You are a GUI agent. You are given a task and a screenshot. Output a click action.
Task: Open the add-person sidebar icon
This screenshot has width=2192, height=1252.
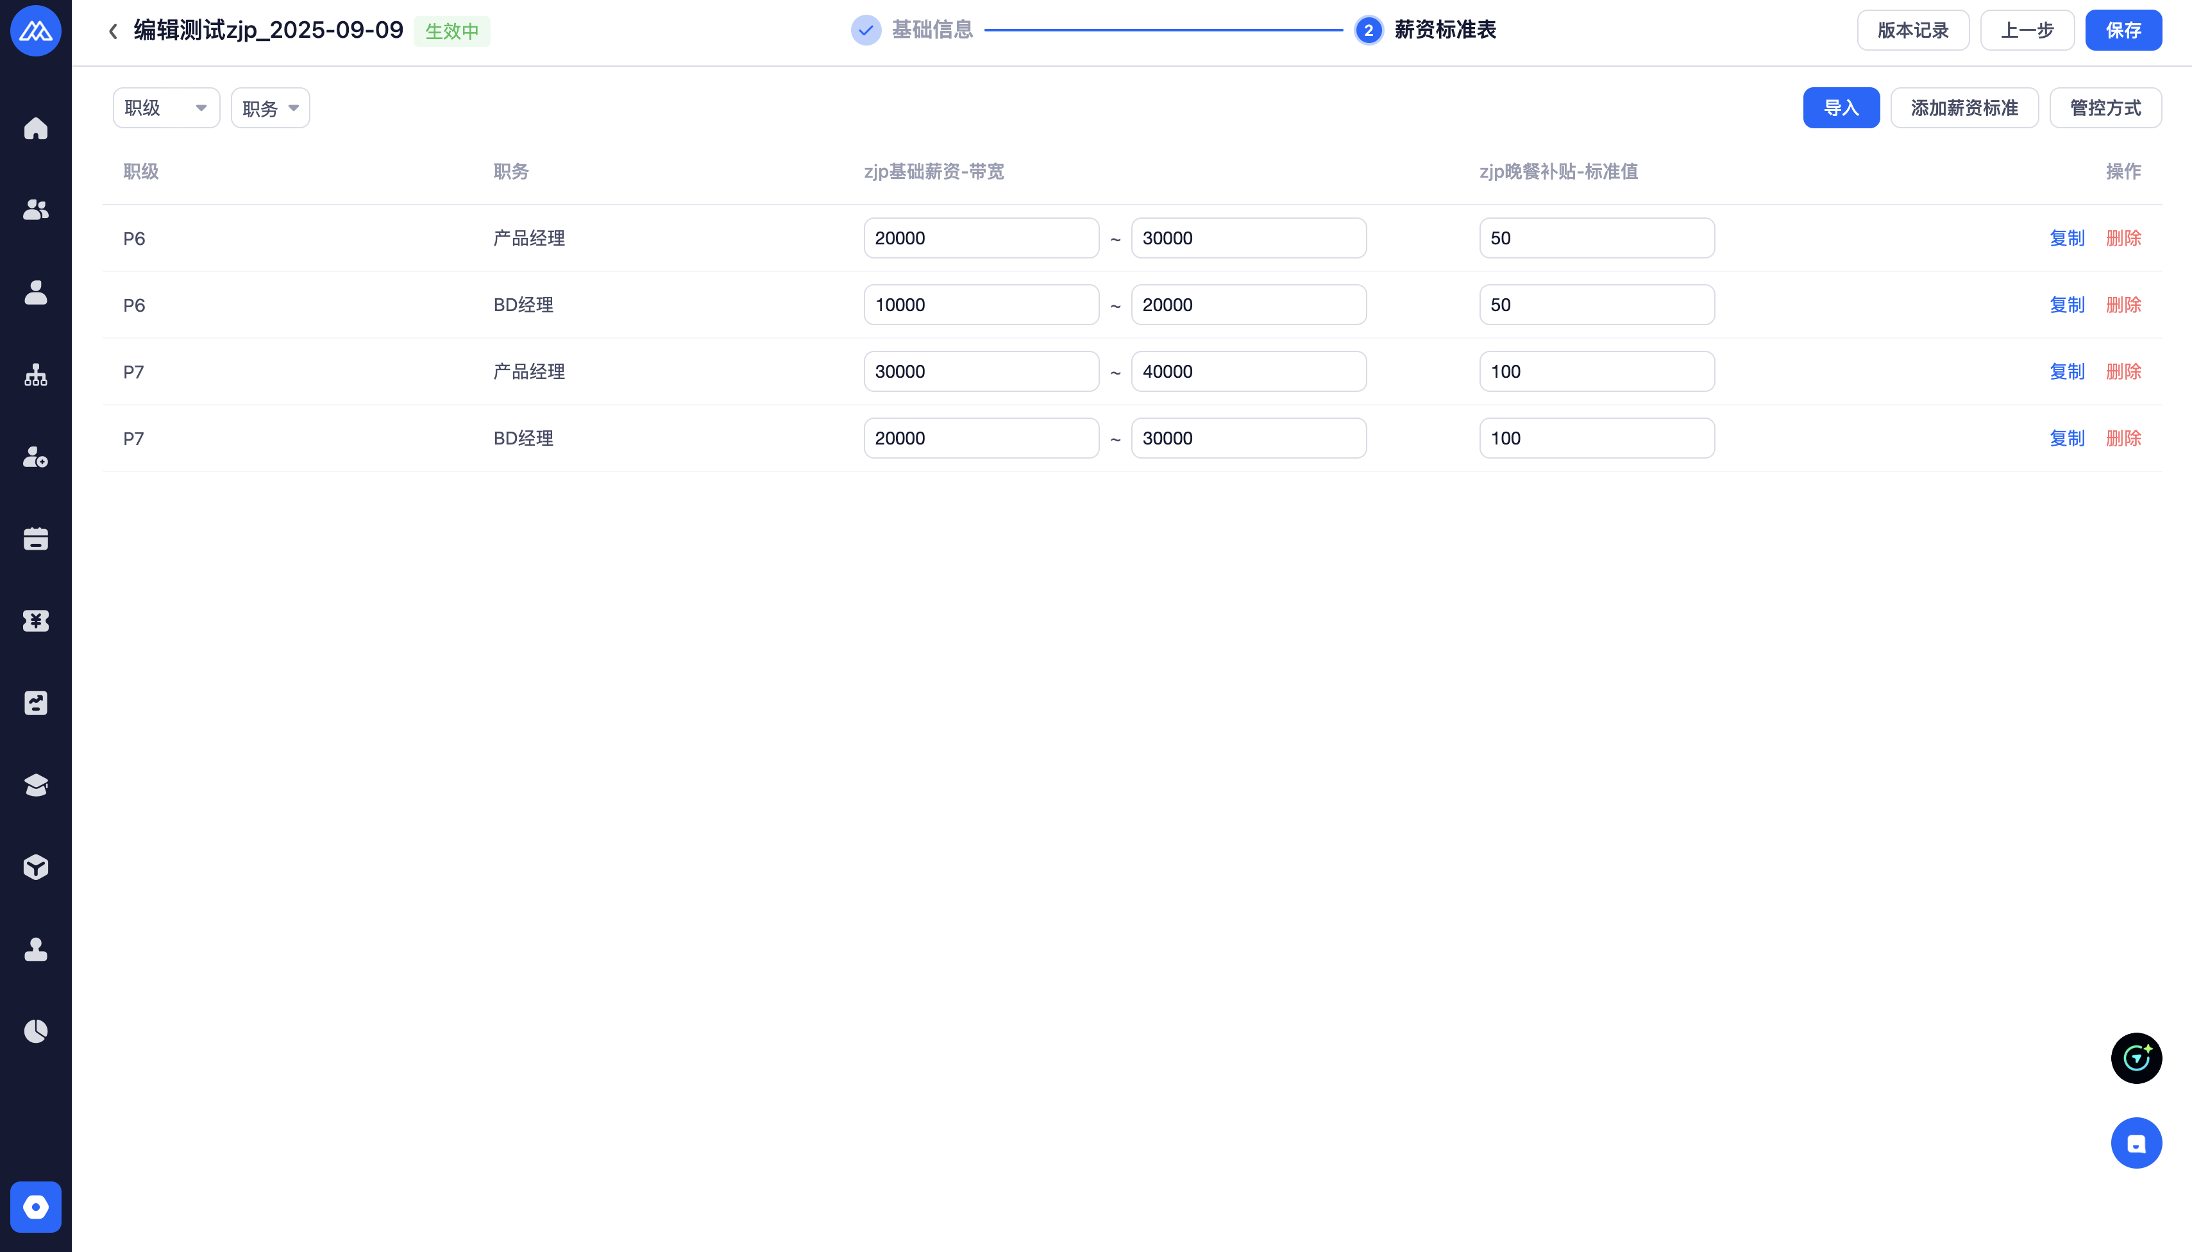pos(35,457)
